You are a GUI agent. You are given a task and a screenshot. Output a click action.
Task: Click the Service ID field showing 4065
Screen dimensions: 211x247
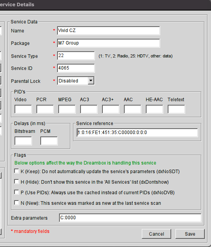(x=76, y=68)
